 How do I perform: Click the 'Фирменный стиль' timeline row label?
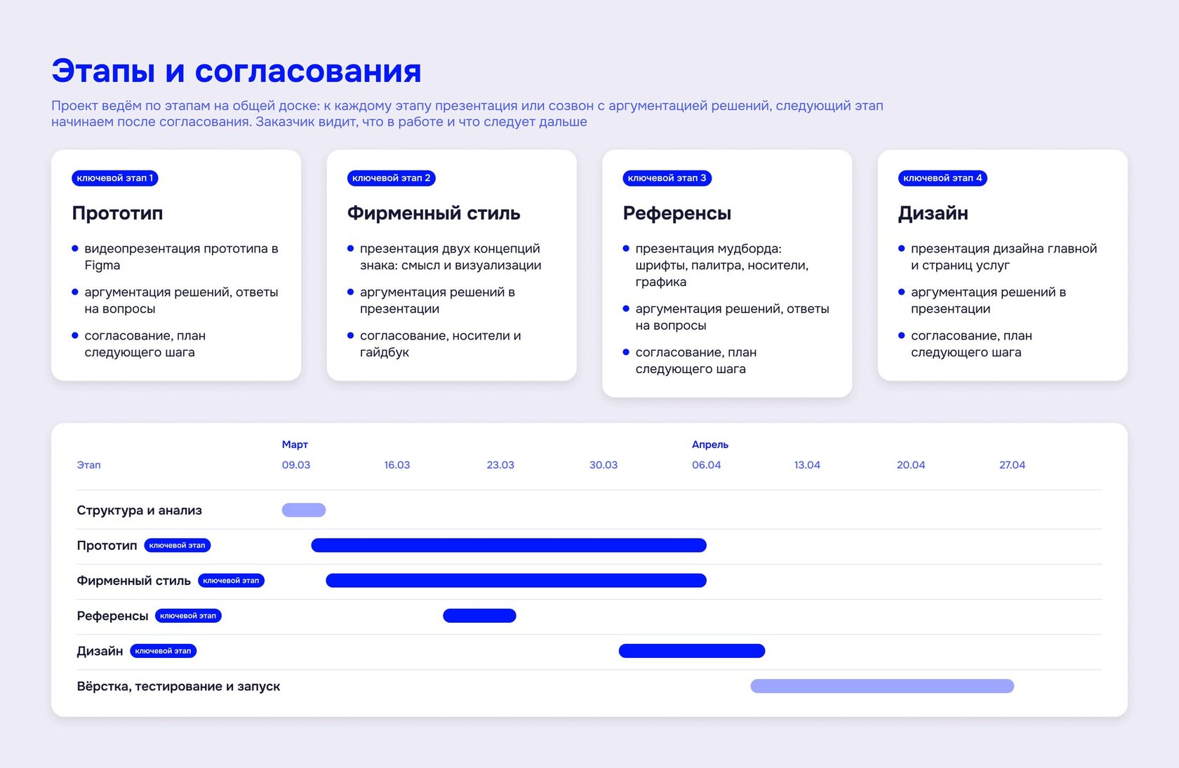click(134, 581)
